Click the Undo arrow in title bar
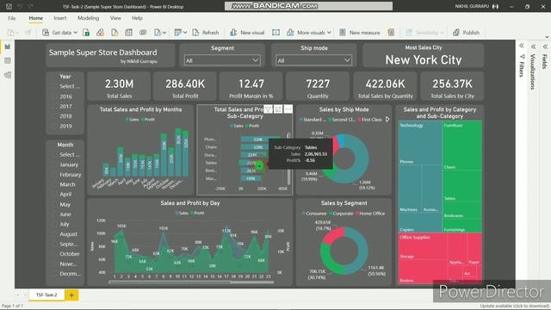This screenshot has width=551, height=310. tap(20, 6)
